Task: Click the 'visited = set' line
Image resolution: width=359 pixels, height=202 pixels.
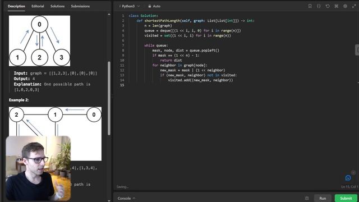Action: [187, 35]
